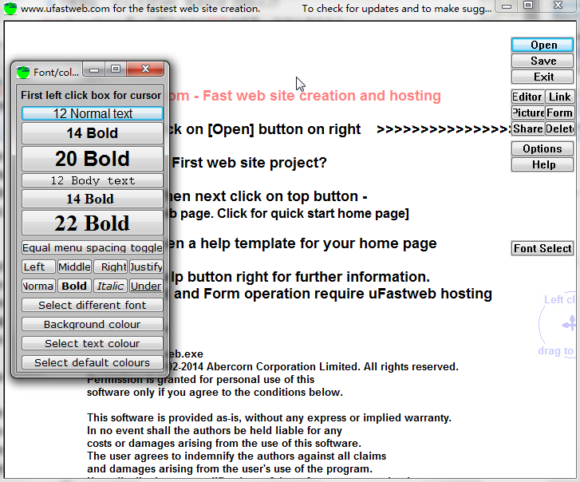Viewport: 580px width, 482px height.
Task: Close the main uFastweb window
Action: pos(558,6)
